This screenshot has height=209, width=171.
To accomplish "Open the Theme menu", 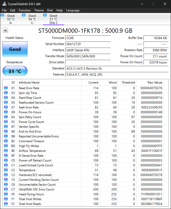I will [x=39, y=10].
